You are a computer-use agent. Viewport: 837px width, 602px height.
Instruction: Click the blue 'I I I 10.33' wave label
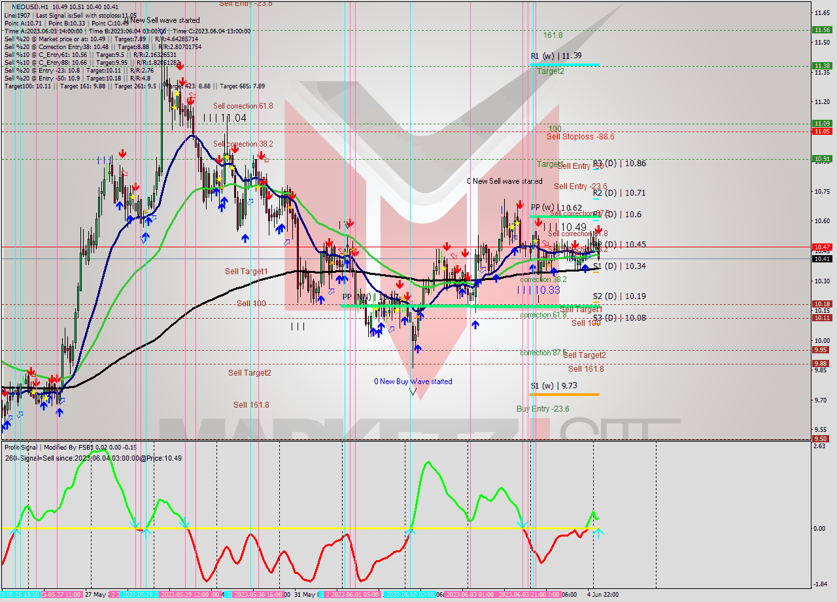[x=539, y=289]
